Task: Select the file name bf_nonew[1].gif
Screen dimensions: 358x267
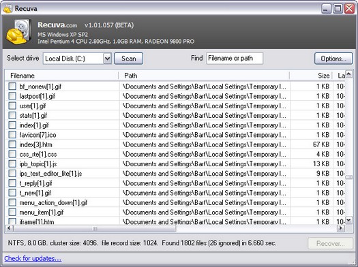Action: 40,87
